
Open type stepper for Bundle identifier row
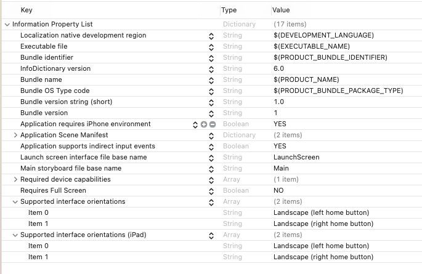[211, 58]
